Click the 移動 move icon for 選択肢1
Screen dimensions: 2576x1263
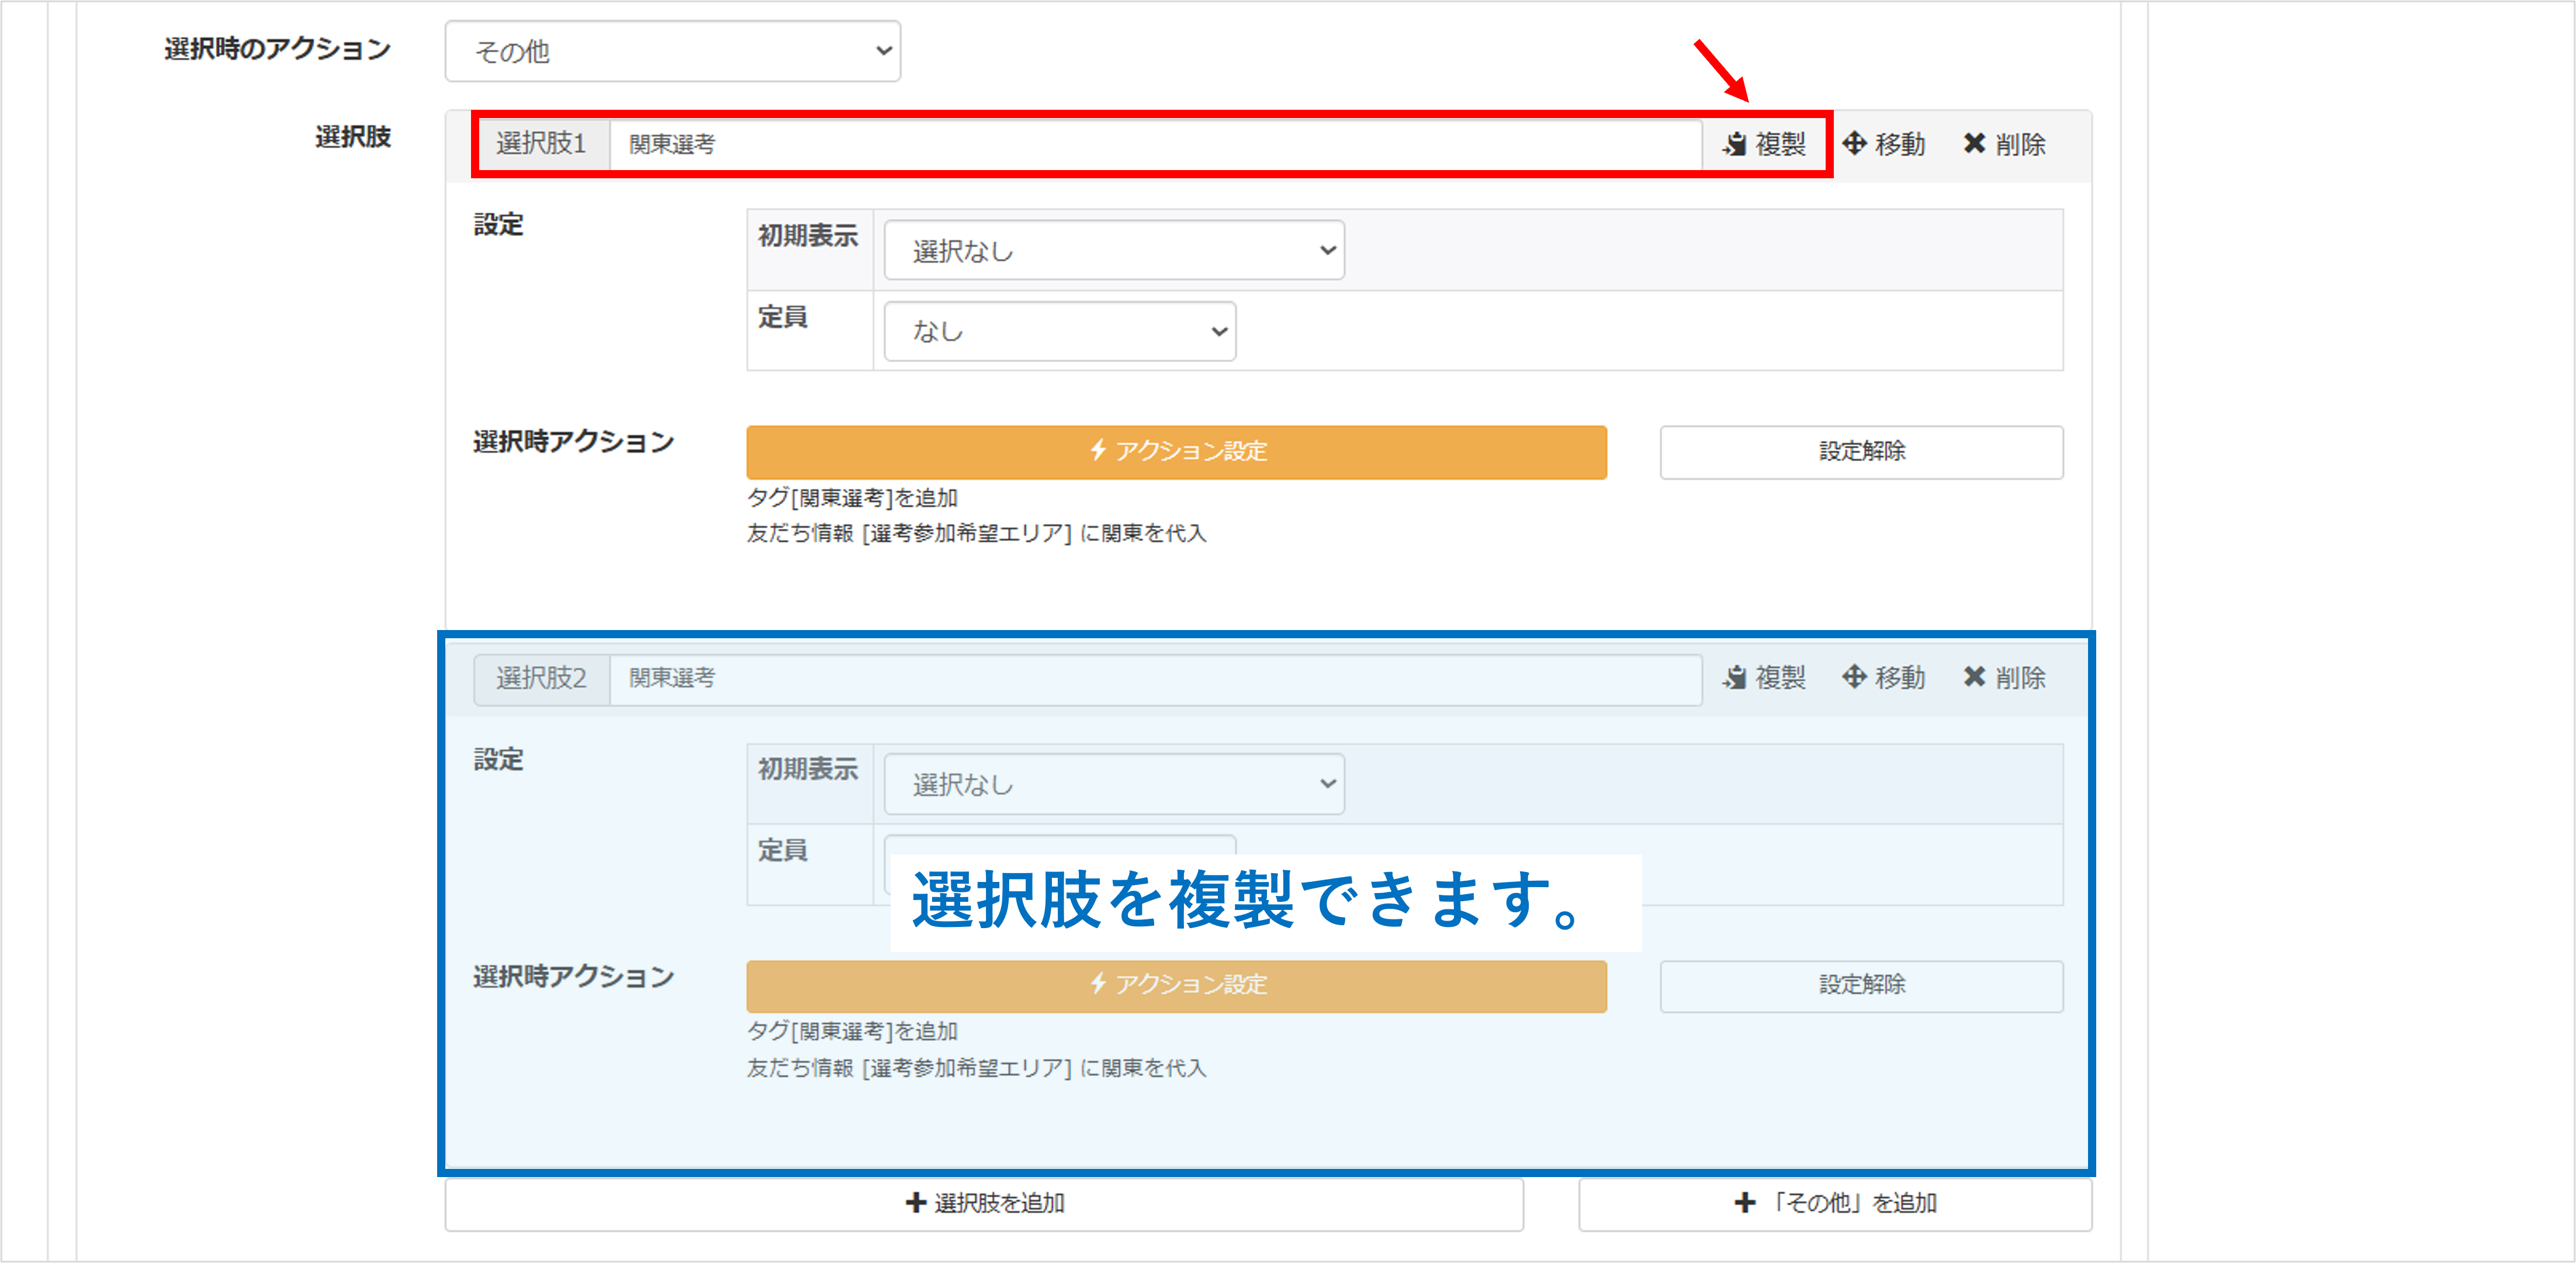tap(1855, 144)
